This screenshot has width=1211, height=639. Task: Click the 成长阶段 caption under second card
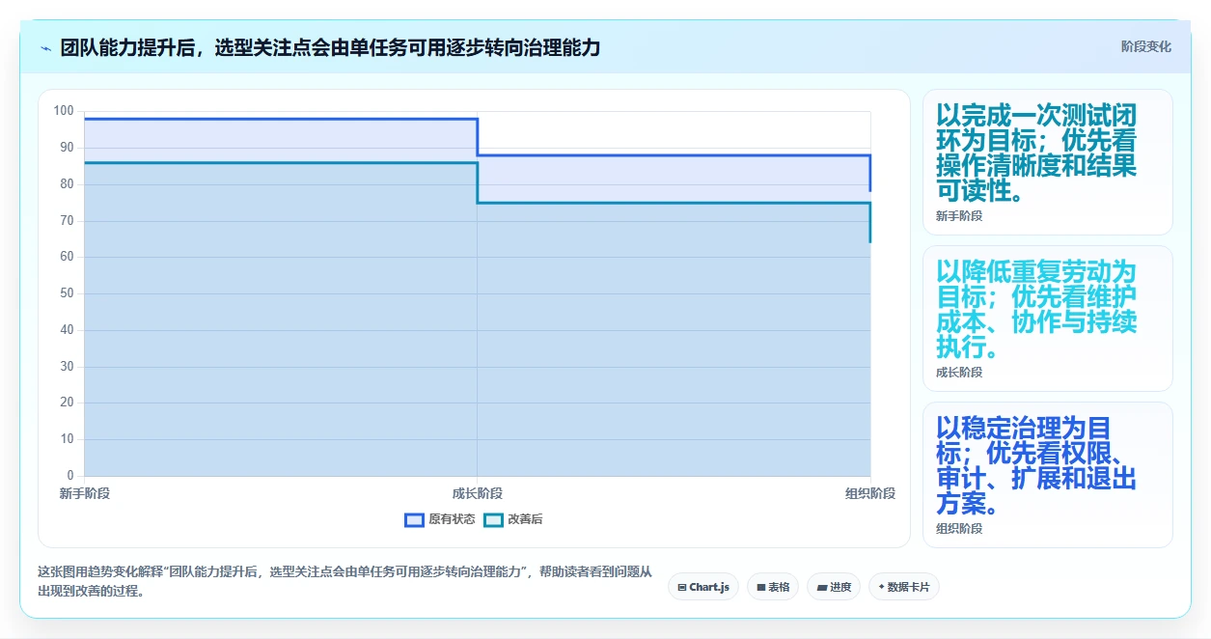[x=959, y=373]
